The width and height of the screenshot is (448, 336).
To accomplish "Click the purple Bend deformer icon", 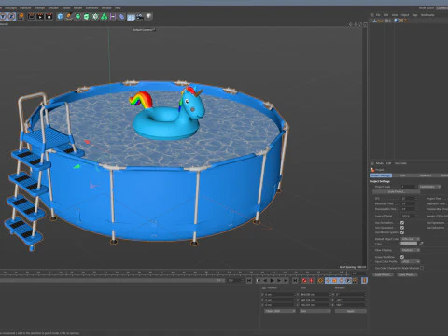I will pos(121,16).
